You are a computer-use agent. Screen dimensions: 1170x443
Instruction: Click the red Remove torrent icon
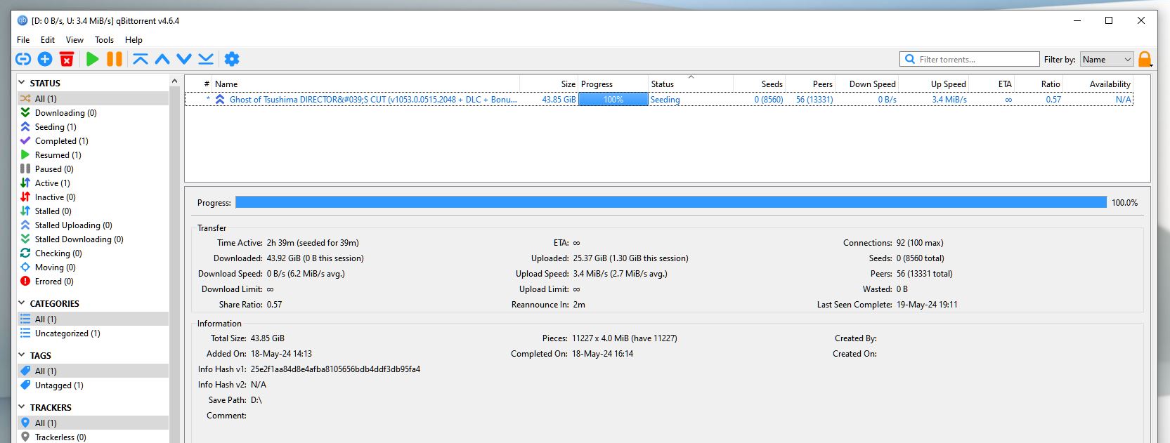click(x=67, y=60)
